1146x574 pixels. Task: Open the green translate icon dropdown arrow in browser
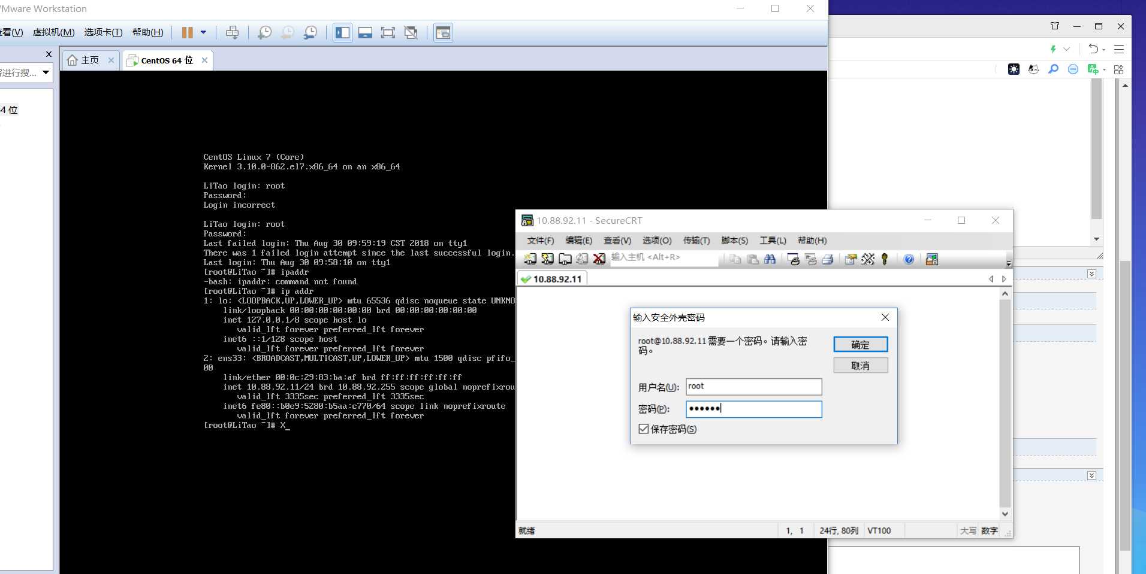(x=1105, y=69)
